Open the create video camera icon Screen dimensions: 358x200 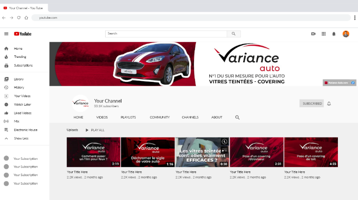coord(314,34)
